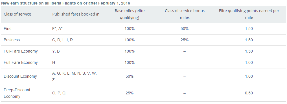
Task: Select the 'Published fares booked in' header
Action: (x=76, y=14)
